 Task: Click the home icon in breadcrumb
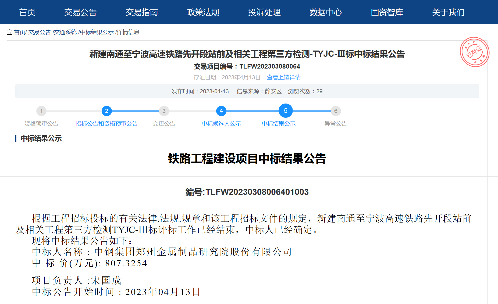9,32
